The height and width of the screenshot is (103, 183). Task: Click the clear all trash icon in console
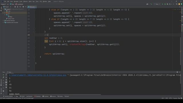(x=6, y=87)
